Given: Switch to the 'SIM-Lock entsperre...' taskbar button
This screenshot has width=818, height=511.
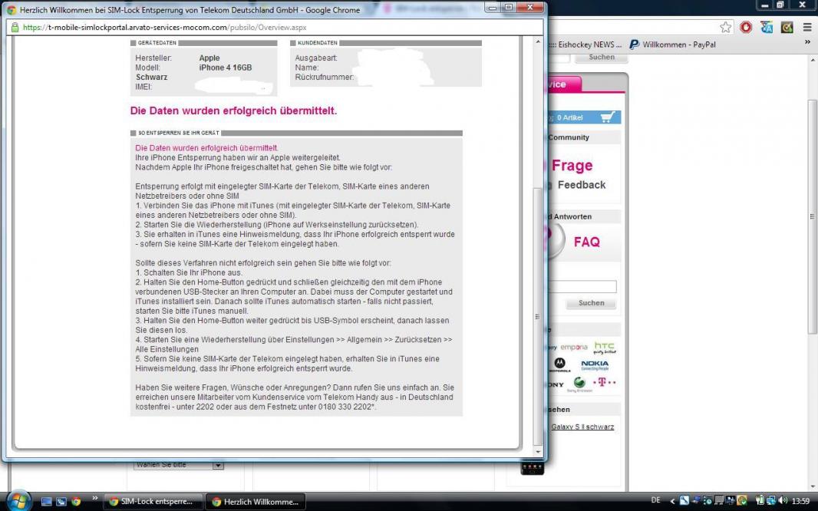Looking at the screenshot, I should pyautogui.click(x=152, y=502).
